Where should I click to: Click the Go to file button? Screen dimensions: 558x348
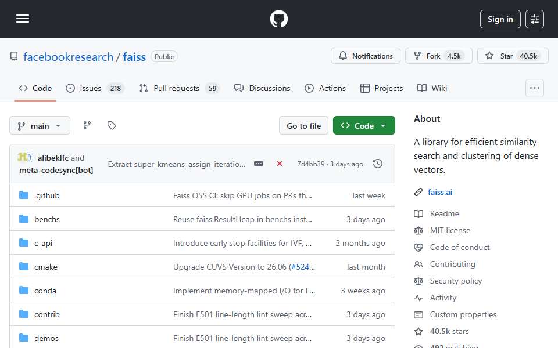click(x=303, y=126)
